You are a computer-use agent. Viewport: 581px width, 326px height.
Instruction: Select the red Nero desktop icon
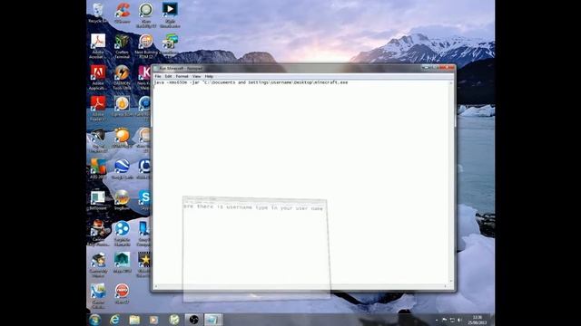point(122,293)
